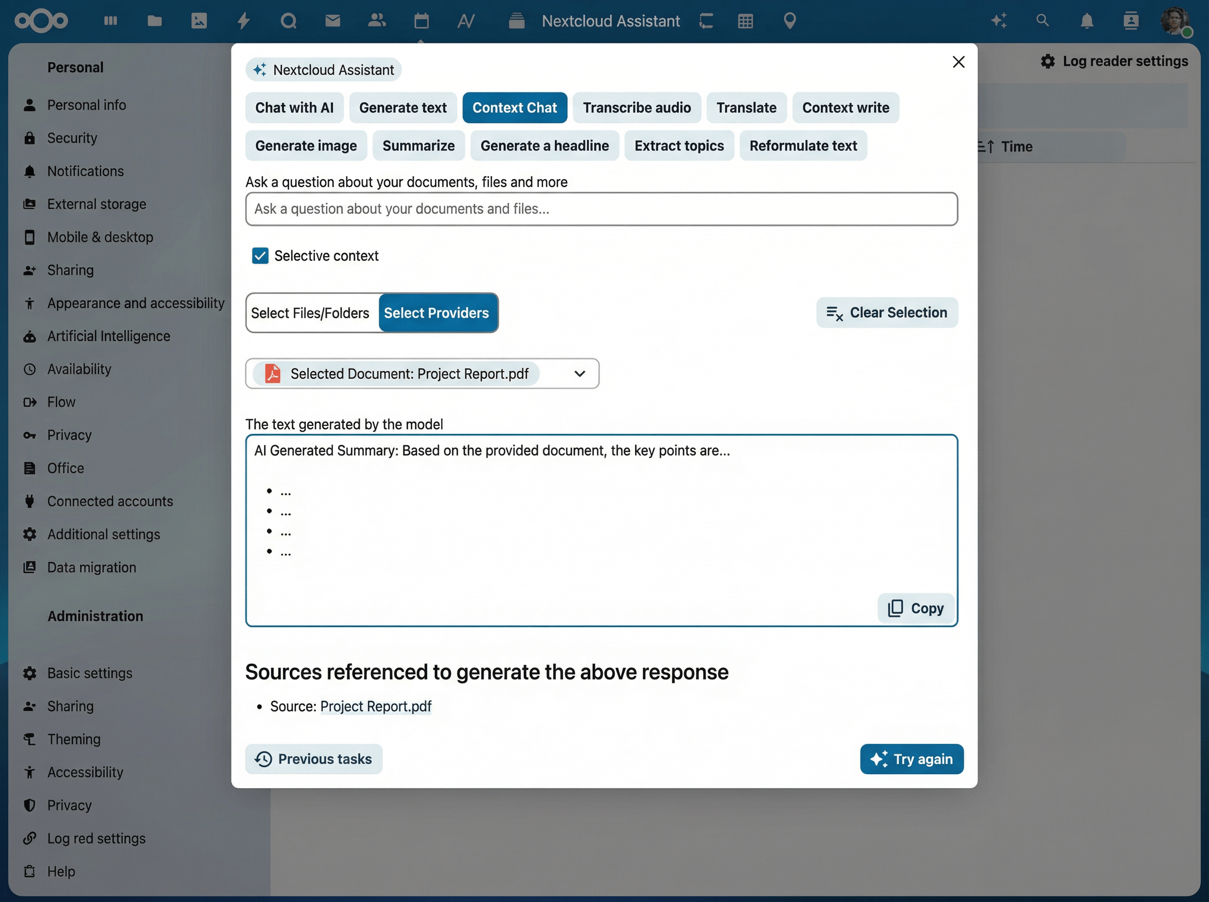Click the notifications bell
Screen dimensions: 1209x902
click(x=1086, y=21)
